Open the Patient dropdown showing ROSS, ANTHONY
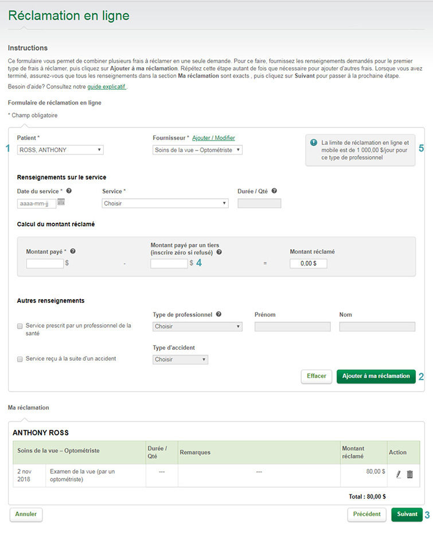Screen dimensions: 433x534 (60, 150)
